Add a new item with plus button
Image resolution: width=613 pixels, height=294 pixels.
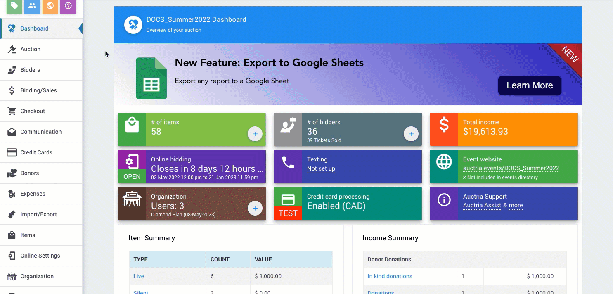coord(255,134)
